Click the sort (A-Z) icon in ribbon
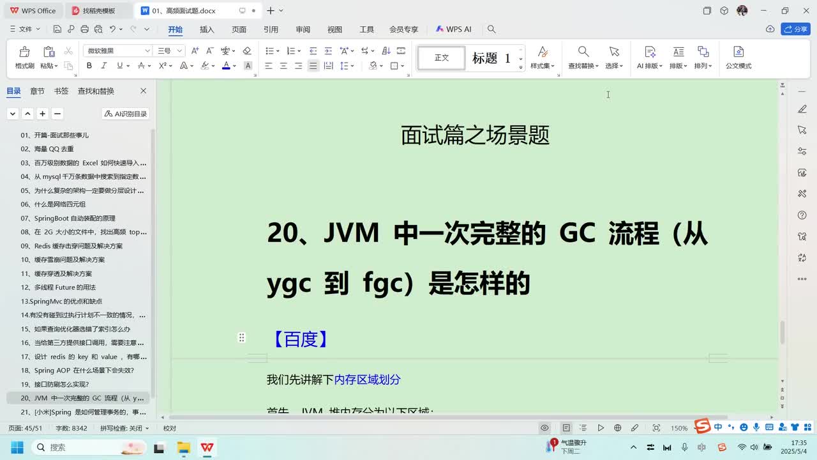The height and width of the screenshot is (460, 817). [386, 50]
